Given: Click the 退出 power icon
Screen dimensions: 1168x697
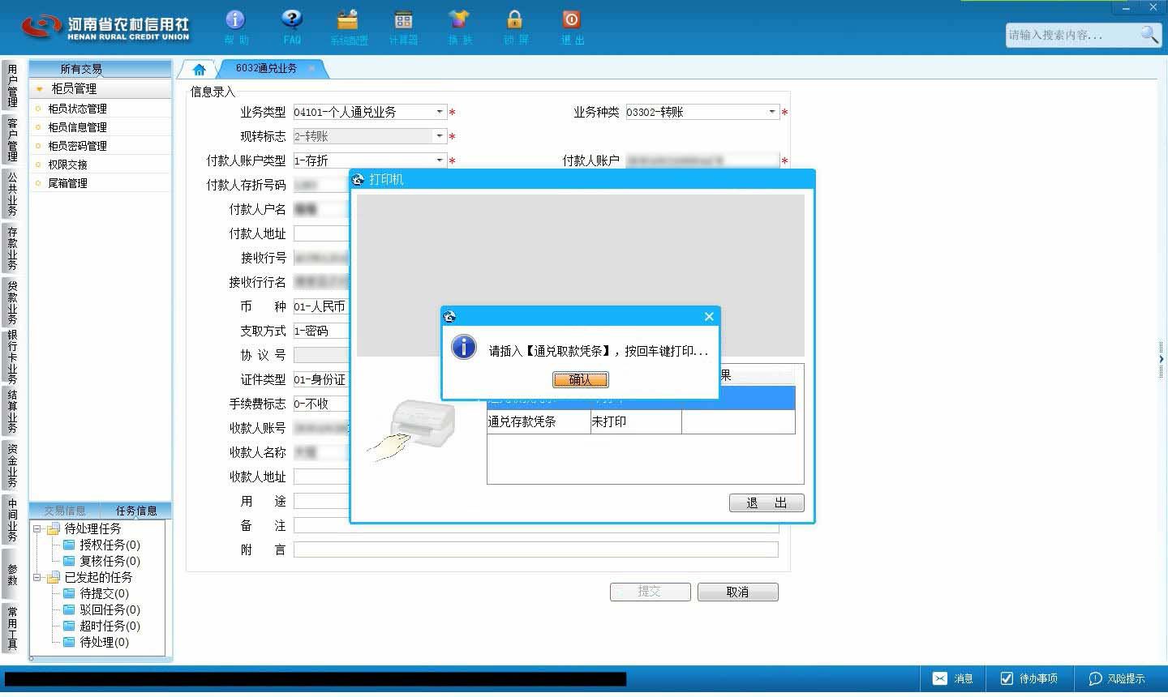Looking at the screenshot, I should click(x=571, y=19).
